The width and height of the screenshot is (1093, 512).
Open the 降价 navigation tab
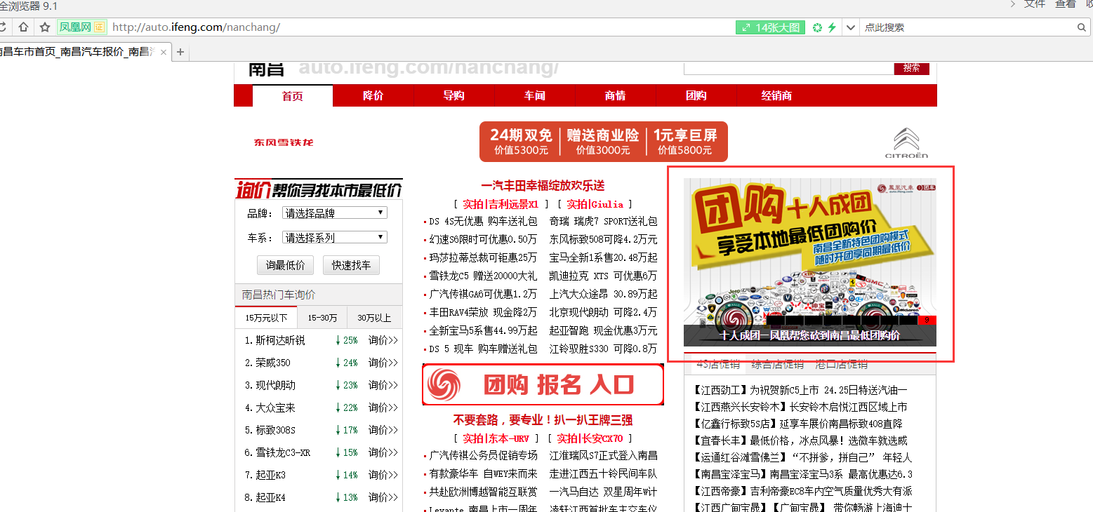(x=373, y=95)
